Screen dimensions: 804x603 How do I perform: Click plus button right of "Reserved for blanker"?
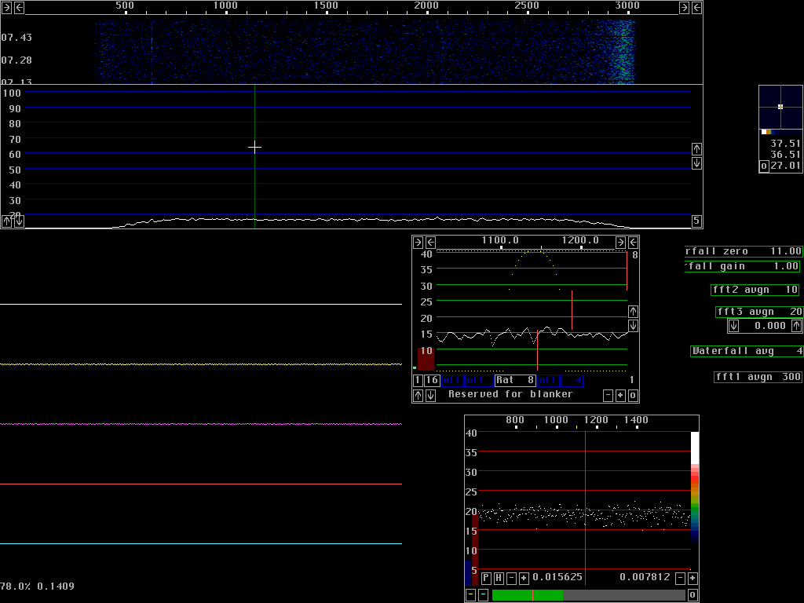click(620, 396)
